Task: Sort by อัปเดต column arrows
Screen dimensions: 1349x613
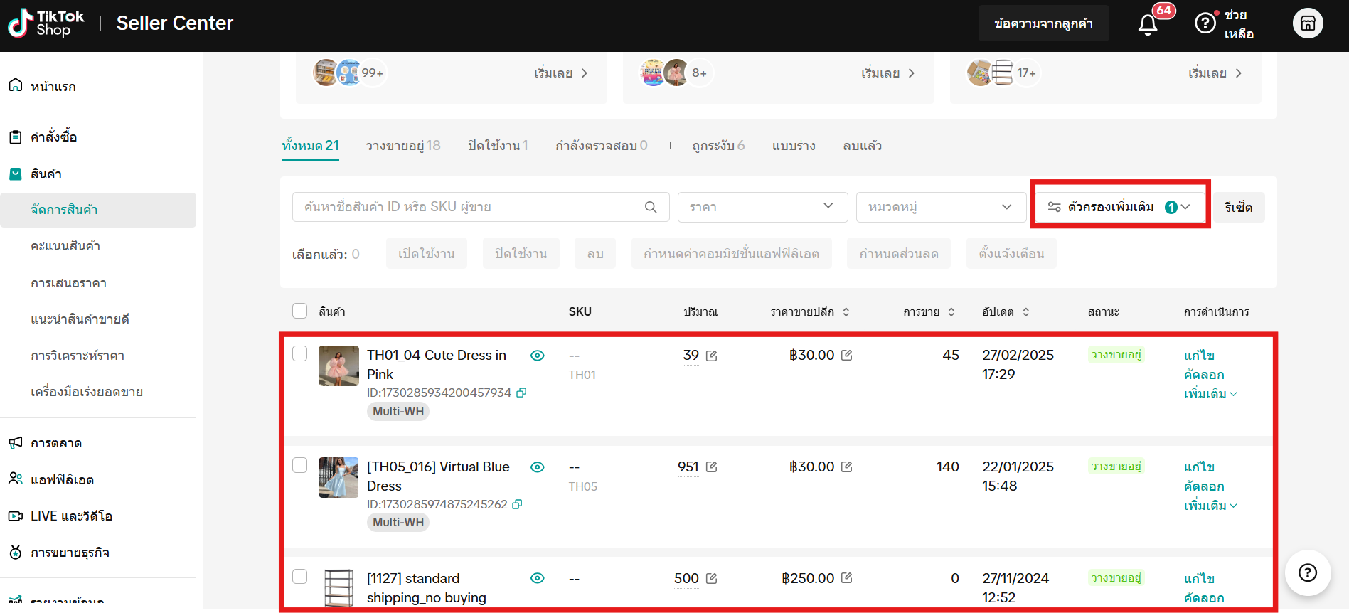Action: tap(1026, 312)
